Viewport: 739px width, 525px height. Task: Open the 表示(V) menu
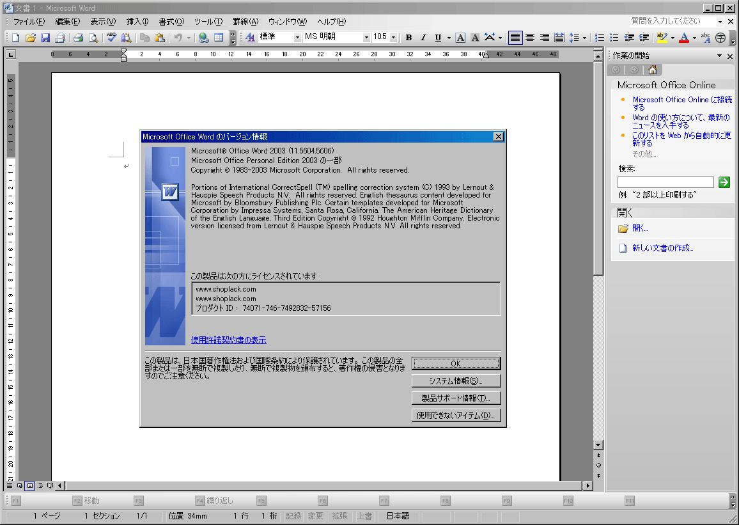[x=103, y=22]
